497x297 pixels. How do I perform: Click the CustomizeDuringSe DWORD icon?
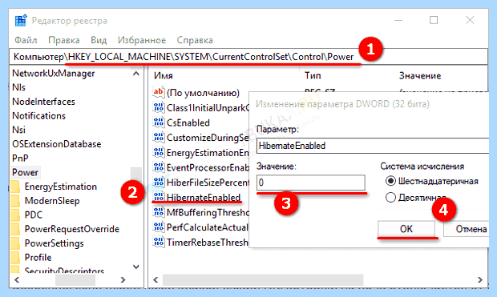pyautogui.click(x=159, y=138)
